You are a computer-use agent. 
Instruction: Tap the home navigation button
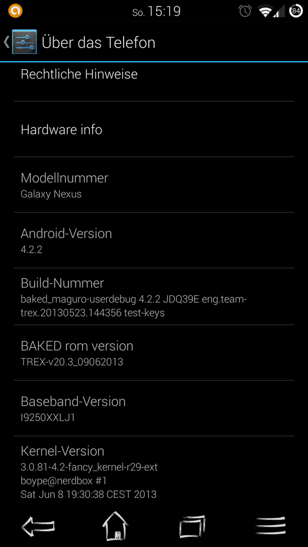pos(115,526)
